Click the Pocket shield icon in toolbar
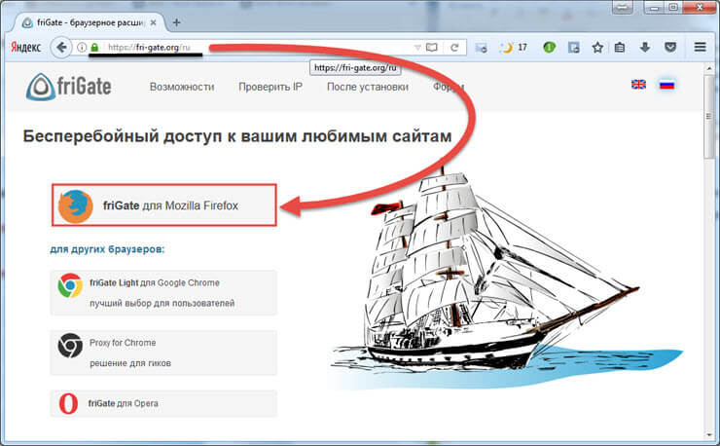This screenshot has width=720, height=446. point(670,47)
